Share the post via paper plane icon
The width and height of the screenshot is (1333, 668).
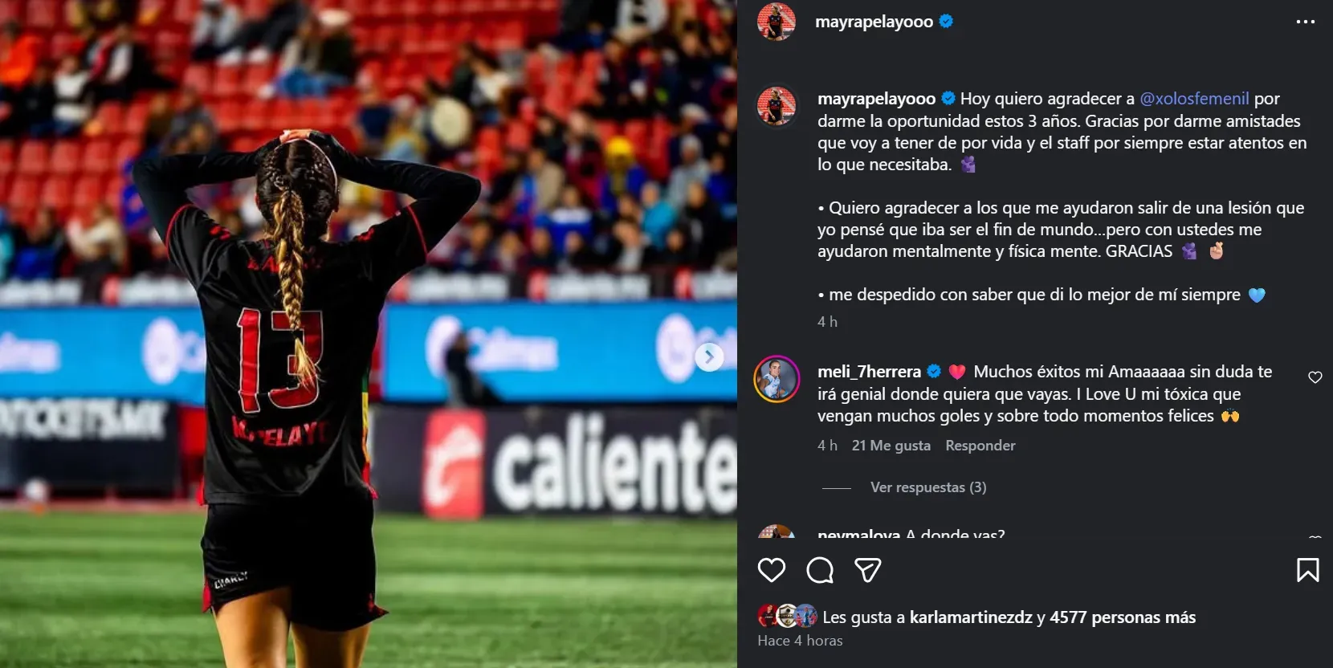[x=868, y=570]
